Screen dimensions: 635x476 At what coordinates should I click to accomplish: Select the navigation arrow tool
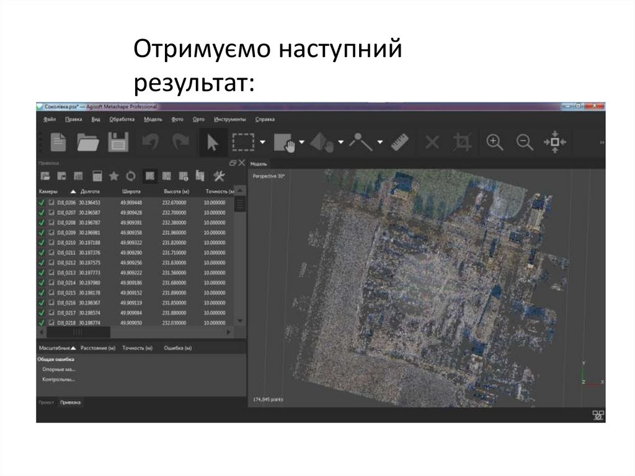(x=213, y=141)
